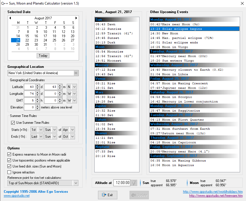Select Mercury closest to Earth event
The height and width of the screenshot is (201, 246).
[195, 70]
